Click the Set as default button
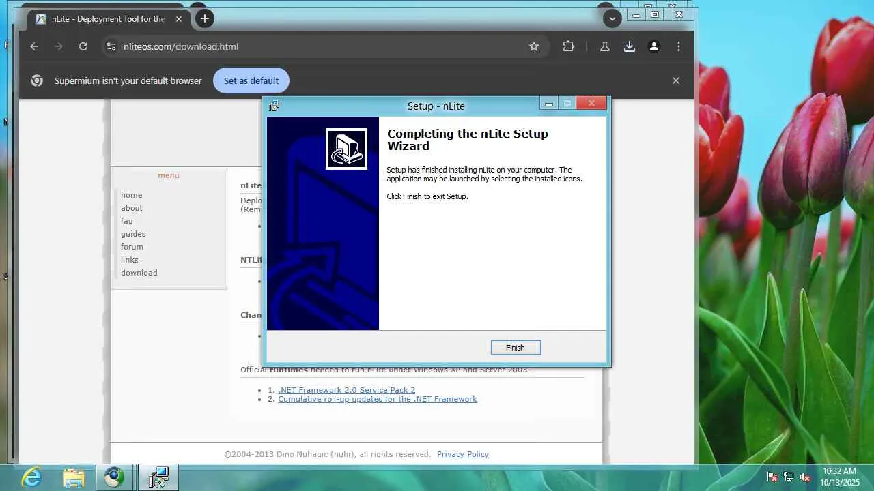The height and width of the screenshot is (491, 874). coord(251,80)
